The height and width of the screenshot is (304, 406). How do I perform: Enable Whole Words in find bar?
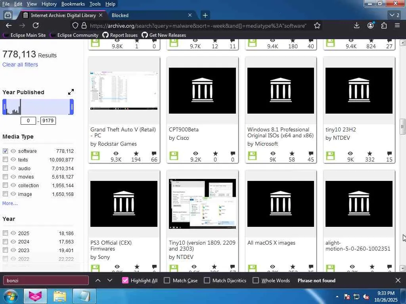pyautogui.click(x=256, y=281)
